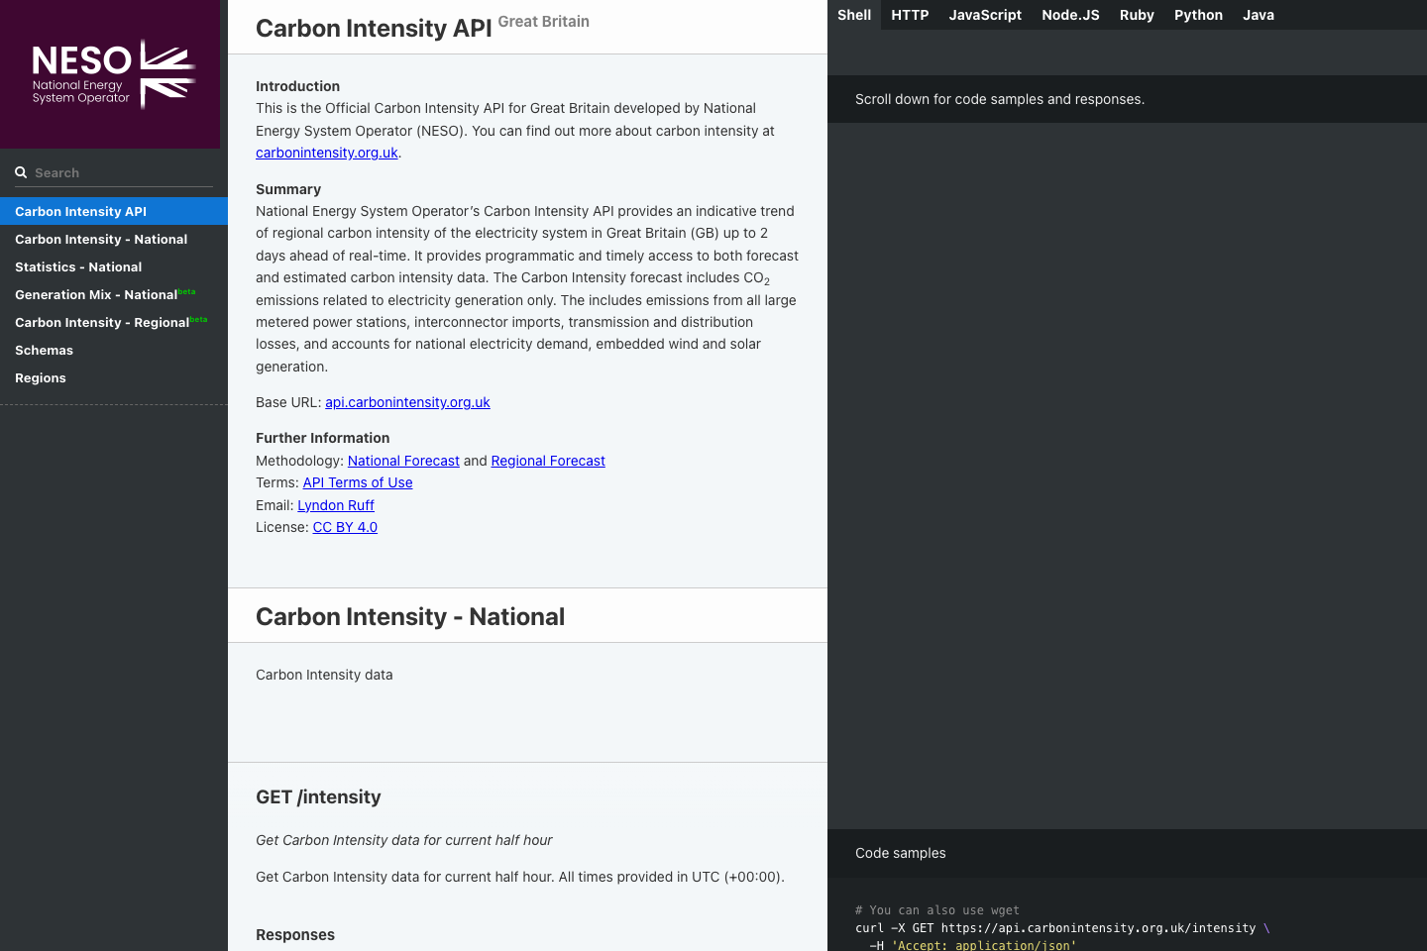The height and width of the screenshot is (951, 1427).
Task: Follow the carbonintensity.org.uk link
Action: tap(327, 153)
